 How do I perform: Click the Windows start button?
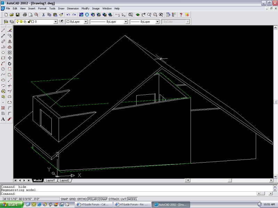click(x=11, y=205)
